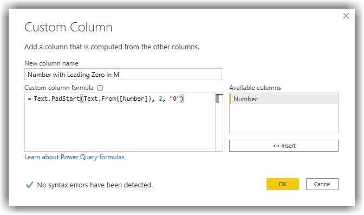Click the info icon beside Custom column formula
364x215 pixels.
point(100,88)
